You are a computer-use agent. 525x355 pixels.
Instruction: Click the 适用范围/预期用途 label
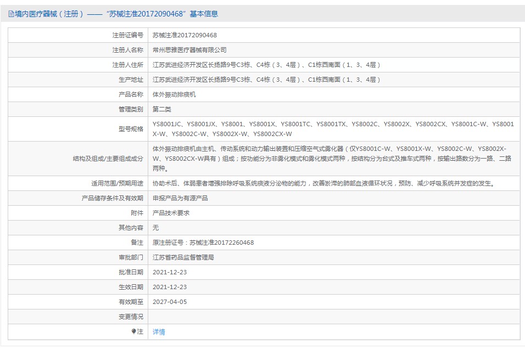click(117, 183)
